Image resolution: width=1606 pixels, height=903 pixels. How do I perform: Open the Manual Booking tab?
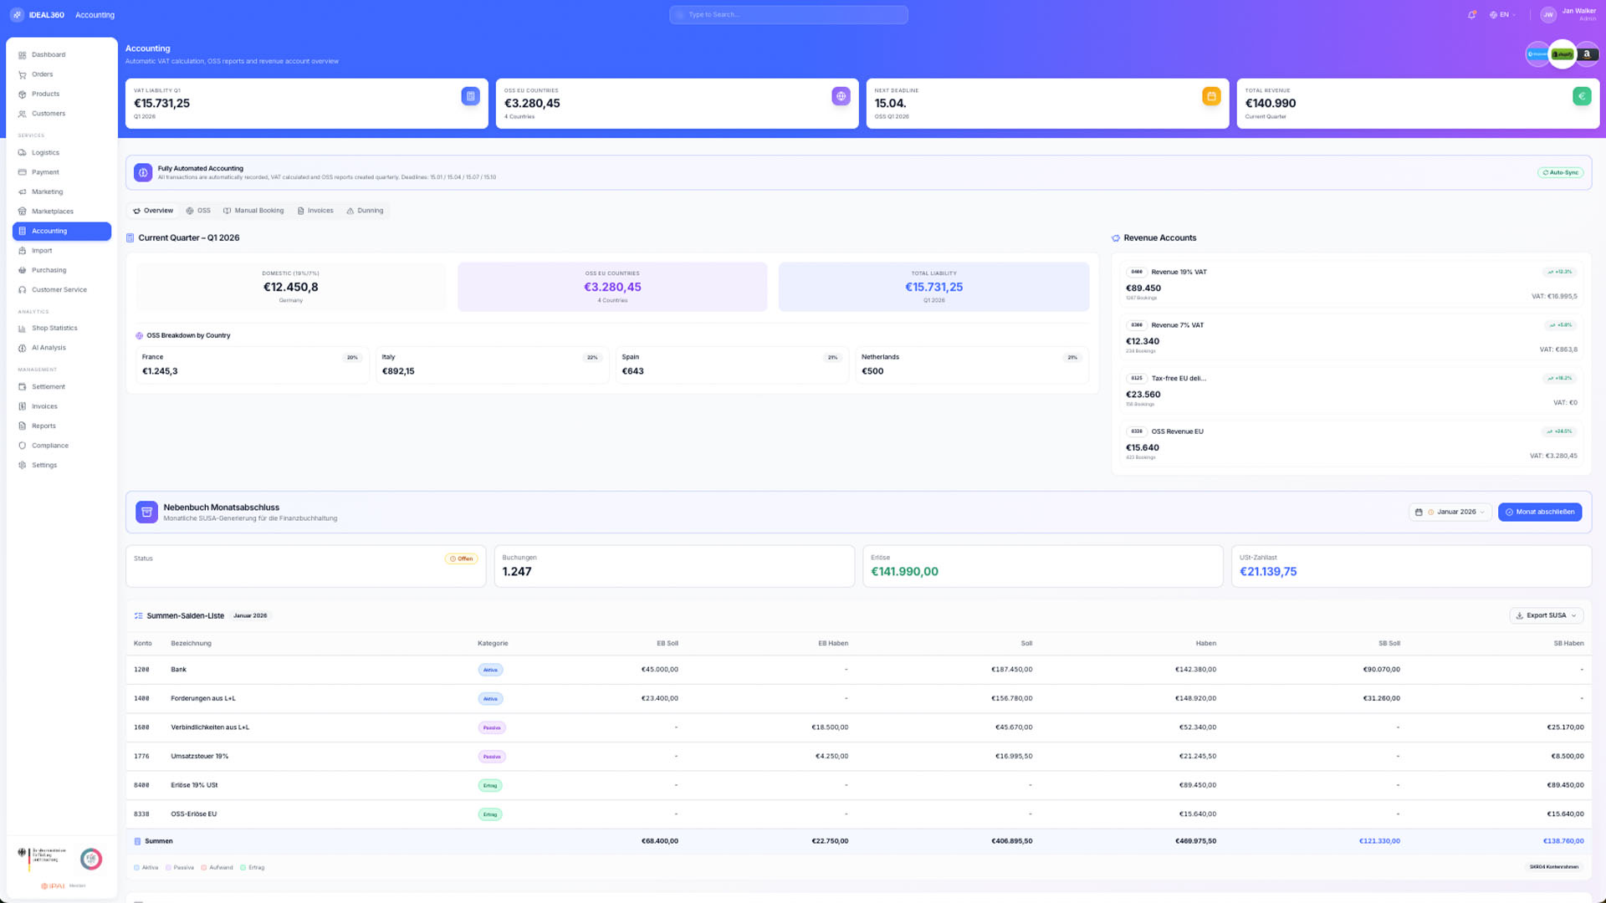(x=253, y=211)
